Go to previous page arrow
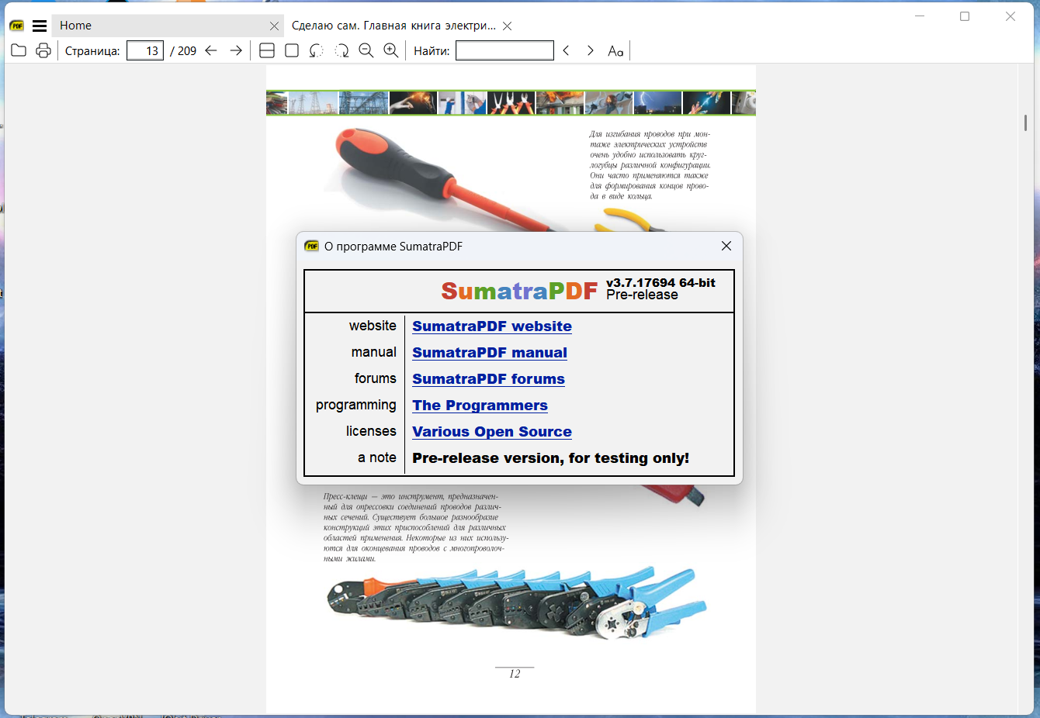 tap(211, 50)
